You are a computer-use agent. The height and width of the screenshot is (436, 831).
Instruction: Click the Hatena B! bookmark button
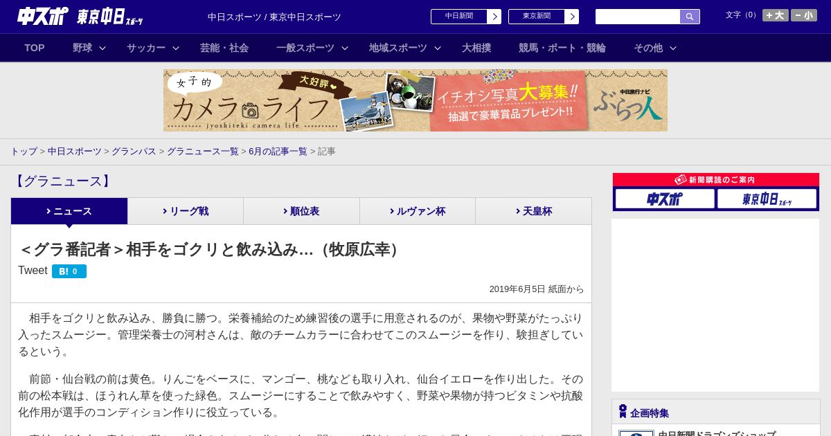(x=69, y=271)
